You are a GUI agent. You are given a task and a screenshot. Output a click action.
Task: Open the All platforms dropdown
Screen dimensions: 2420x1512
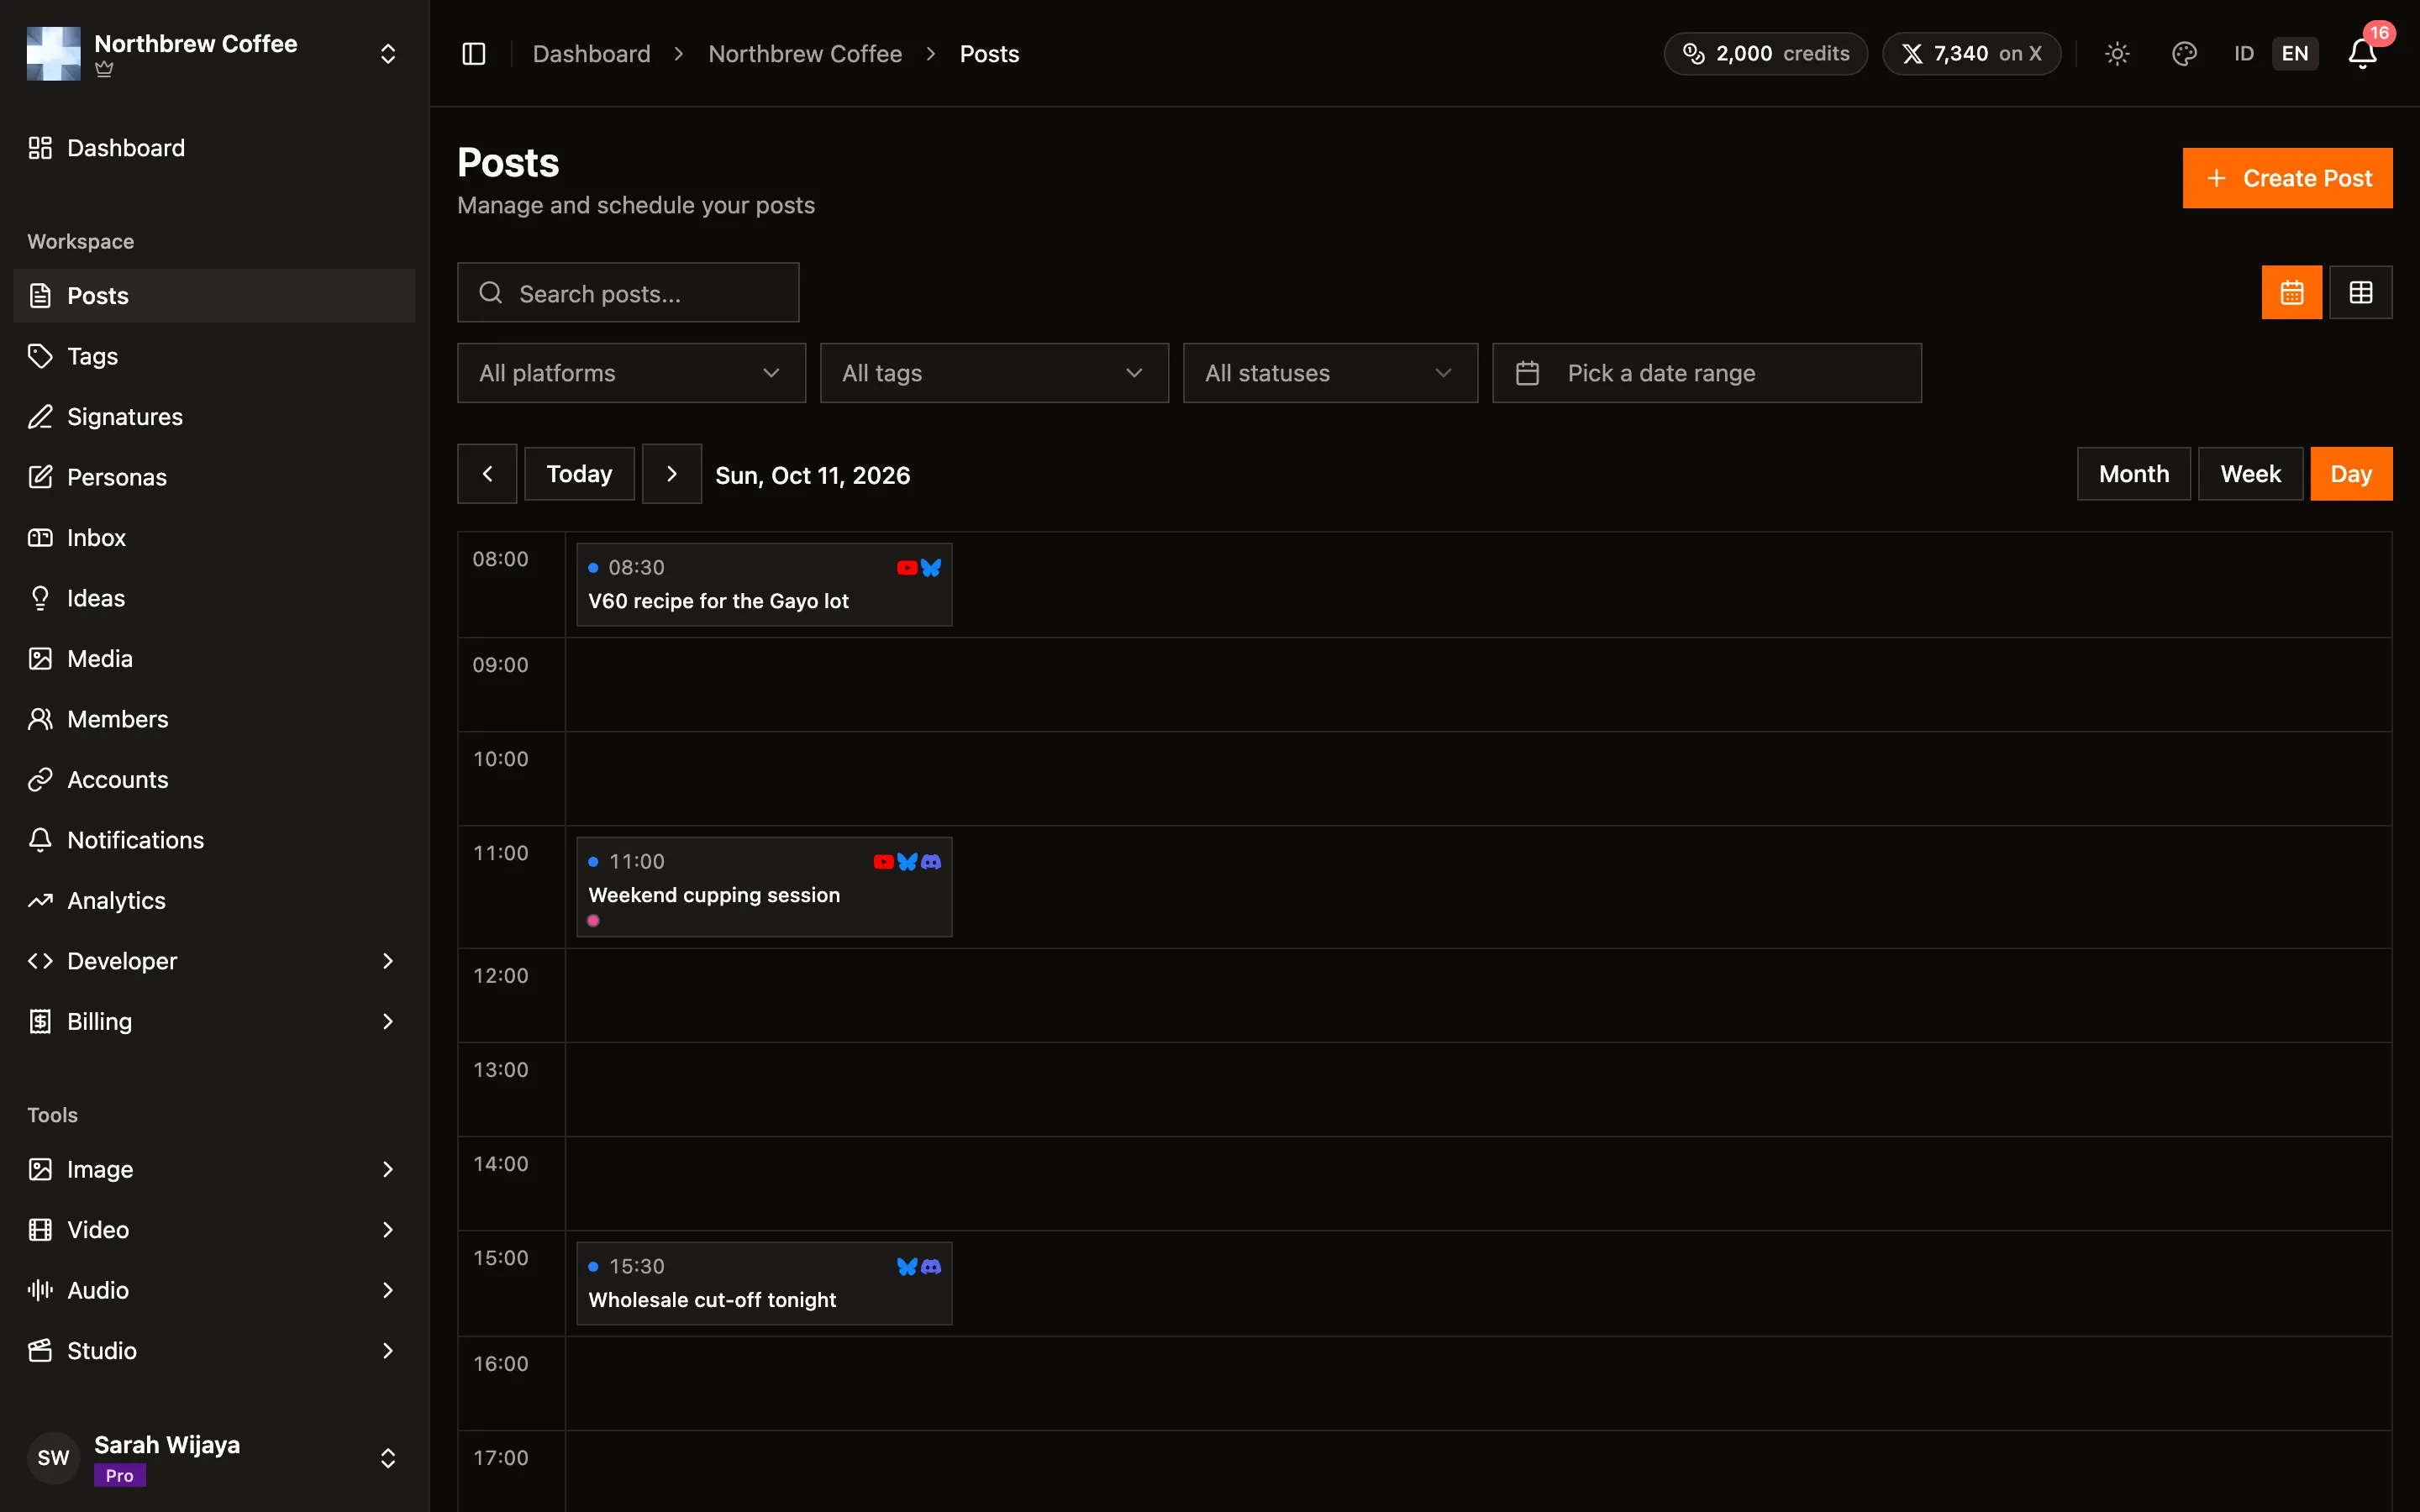tap(632, 373)
